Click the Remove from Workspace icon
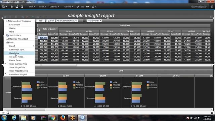The image size is (215, 121). click(7, 21)
